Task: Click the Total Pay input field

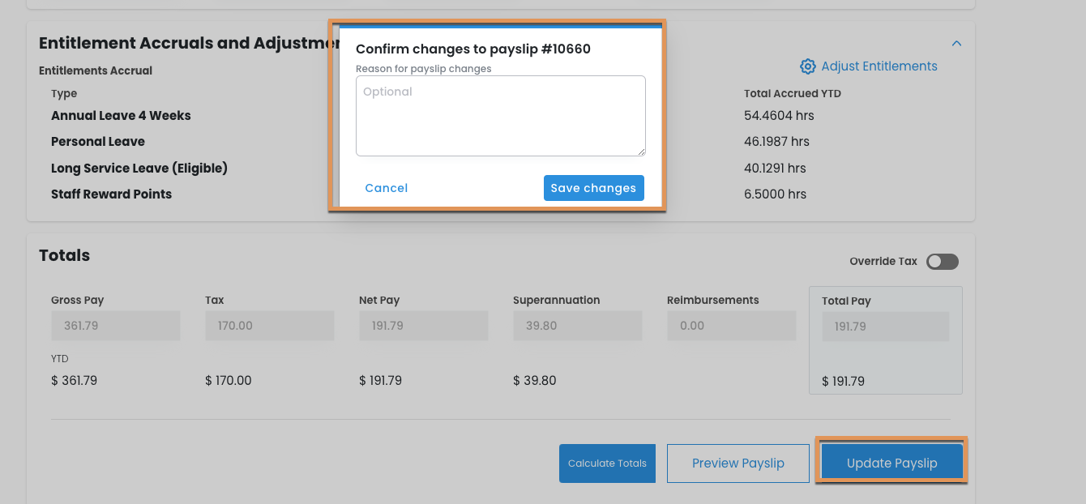Action: point(885,327)
